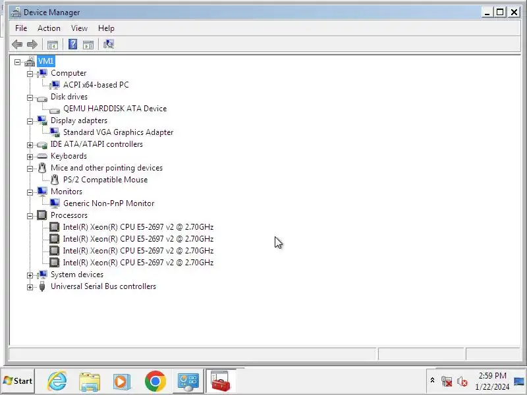Open the blue Help question-mark toolbar icon

coord(72,44)
